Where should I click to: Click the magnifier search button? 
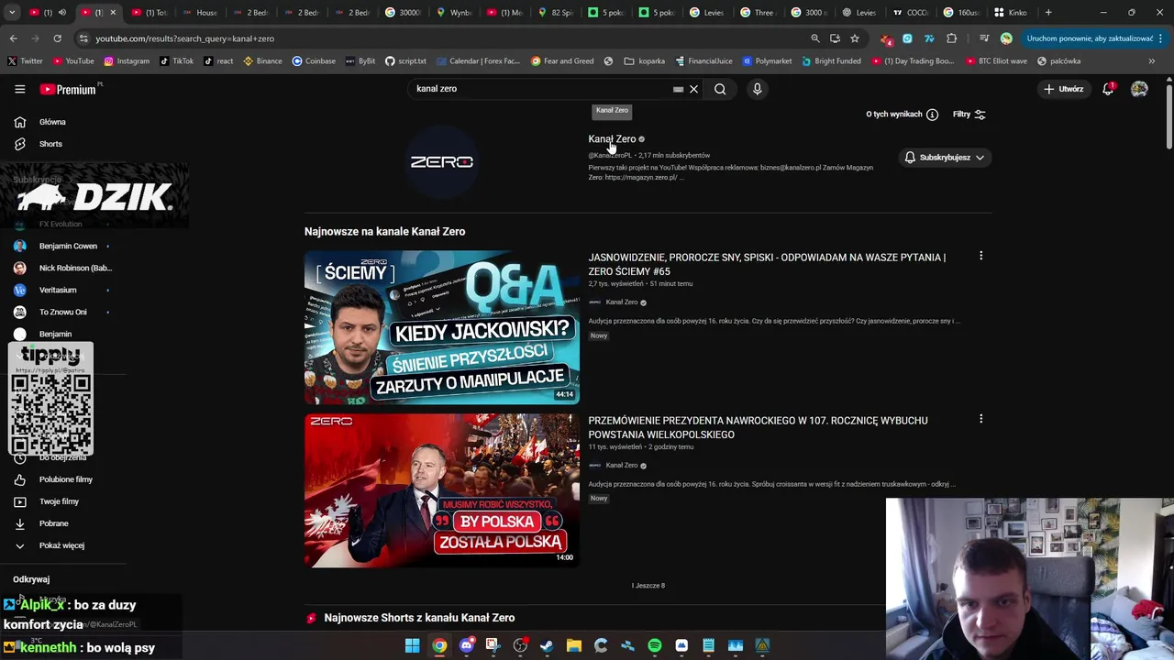coord(720,89)
